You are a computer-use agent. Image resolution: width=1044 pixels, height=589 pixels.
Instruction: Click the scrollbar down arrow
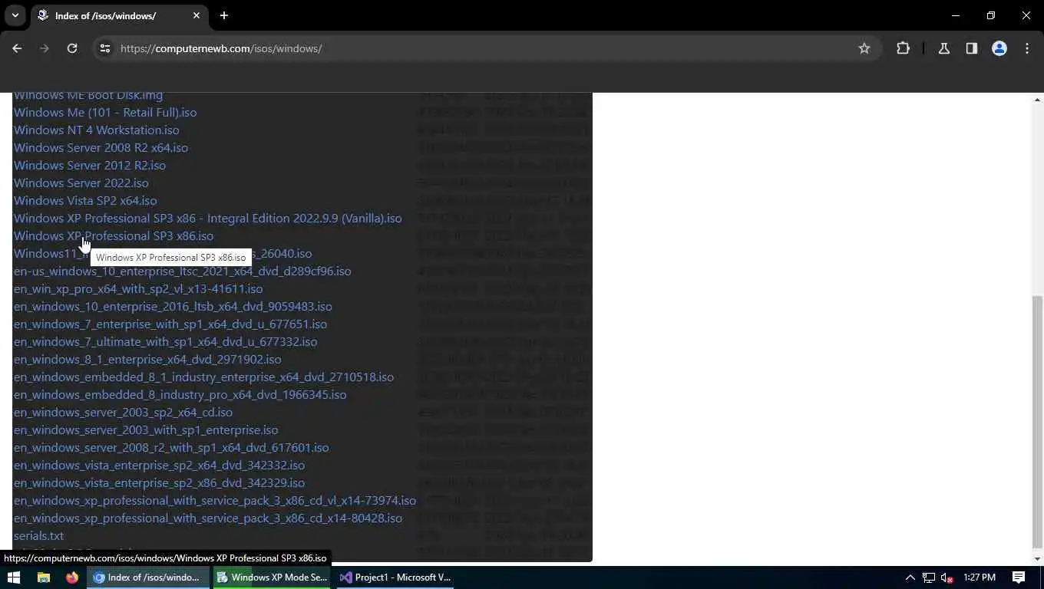pos(1038,559)
